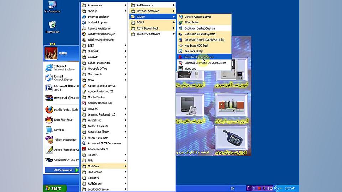Screen dimensions: 342x192
Task: Click the aaa user account picture
Action: 51,53
